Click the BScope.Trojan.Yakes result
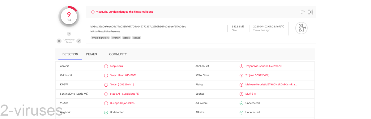This screenshot has width=371, height=119. pyautogui.click(x=122, y=103)
